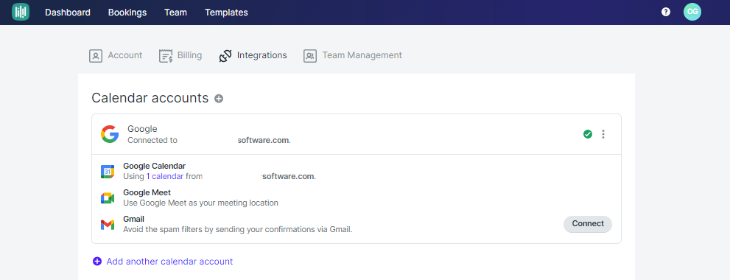Screen dimensions: 730x280
Task: Open Bookings from the top navigation
Action: pyautogui.click(x=127, y=13)
